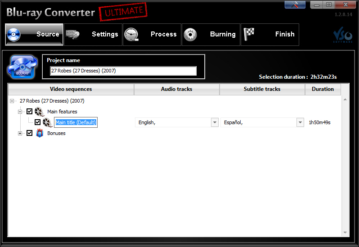
Task: Select the Main features tree row
Action: tap(62, 112)
